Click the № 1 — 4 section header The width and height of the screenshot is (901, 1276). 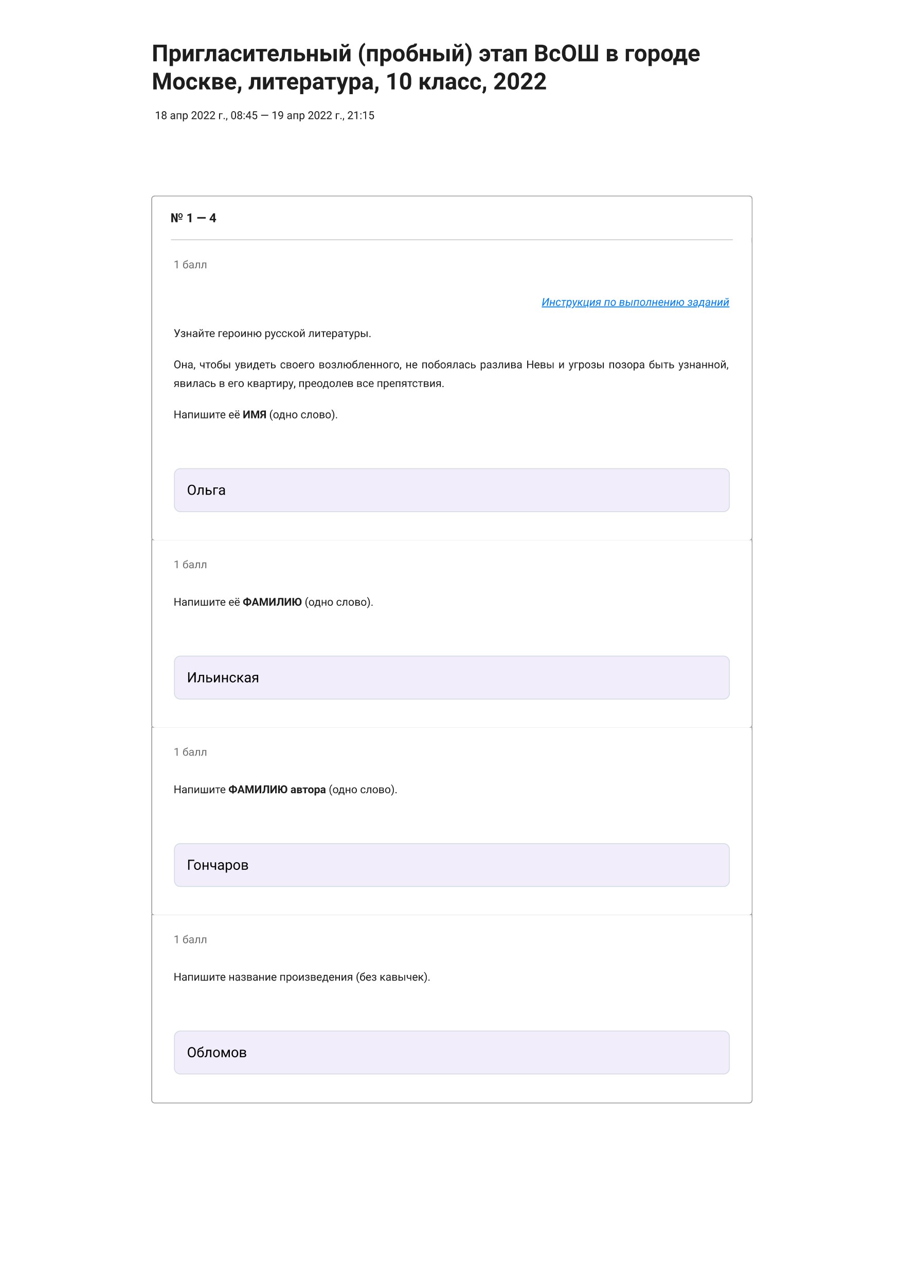pos(193,218)
